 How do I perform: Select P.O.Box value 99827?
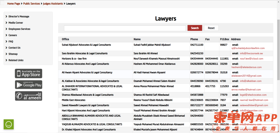(223, 45)
